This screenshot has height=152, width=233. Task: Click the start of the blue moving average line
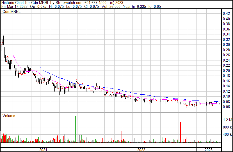tap(40, 67)
